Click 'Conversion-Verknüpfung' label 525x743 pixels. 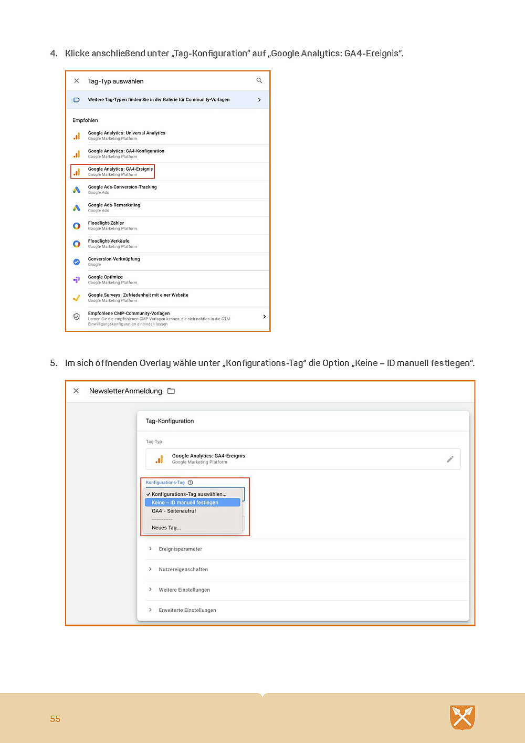(x=114, y=259)
